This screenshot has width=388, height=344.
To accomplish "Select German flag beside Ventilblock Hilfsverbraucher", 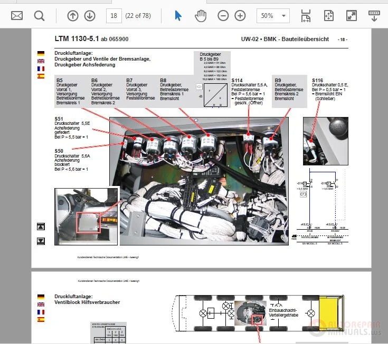I will point(41,297).
